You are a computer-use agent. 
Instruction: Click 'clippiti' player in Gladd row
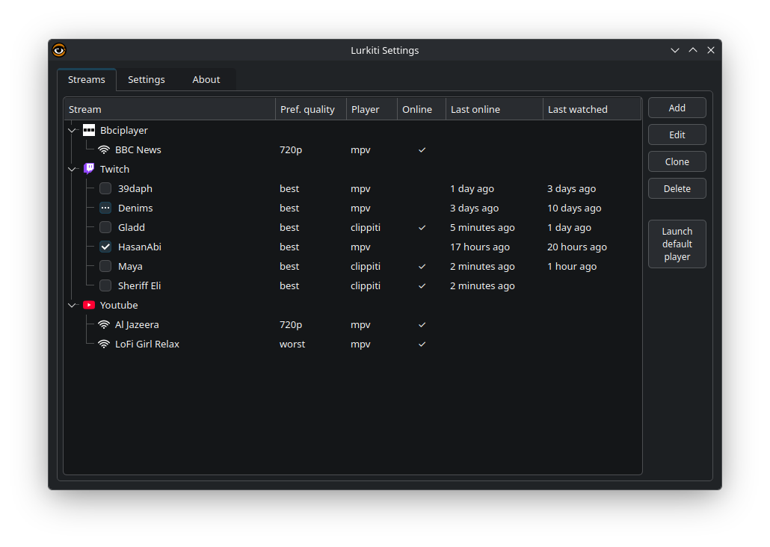[366, 227]
